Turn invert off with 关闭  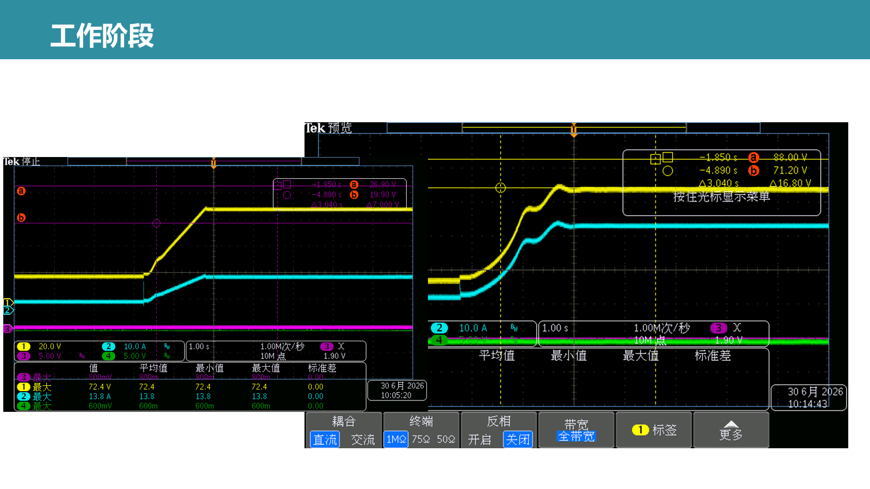(x=518, y=440)
